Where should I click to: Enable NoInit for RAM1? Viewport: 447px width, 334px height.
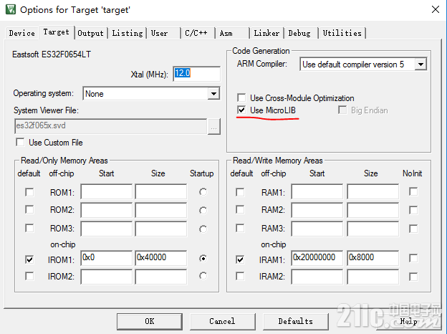coord(413,191)
